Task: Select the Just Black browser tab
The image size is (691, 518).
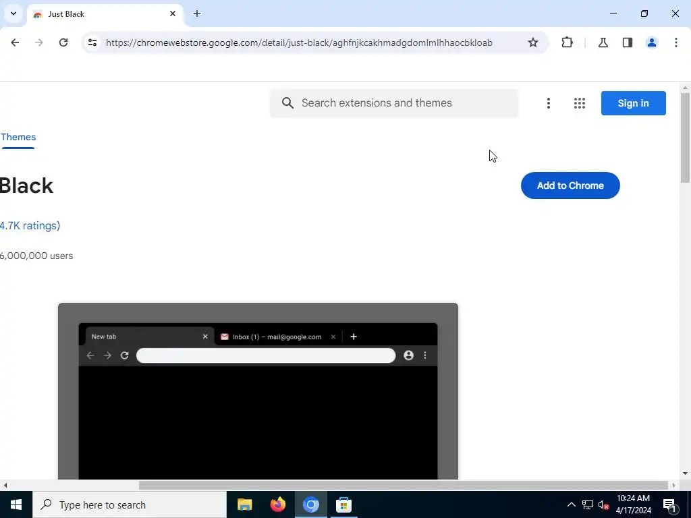Action: point(105,14)
